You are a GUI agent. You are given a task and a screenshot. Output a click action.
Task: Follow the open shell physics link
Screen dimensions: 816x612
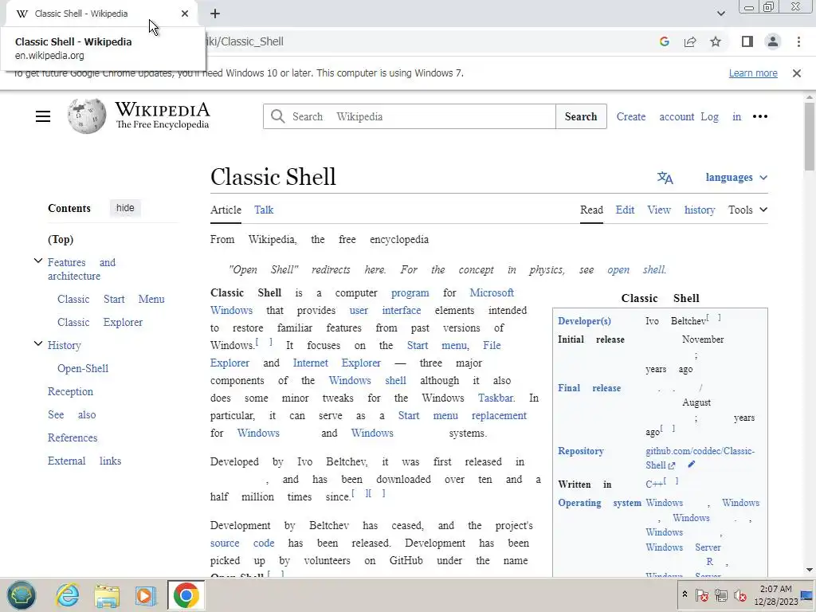coord(637,270)
